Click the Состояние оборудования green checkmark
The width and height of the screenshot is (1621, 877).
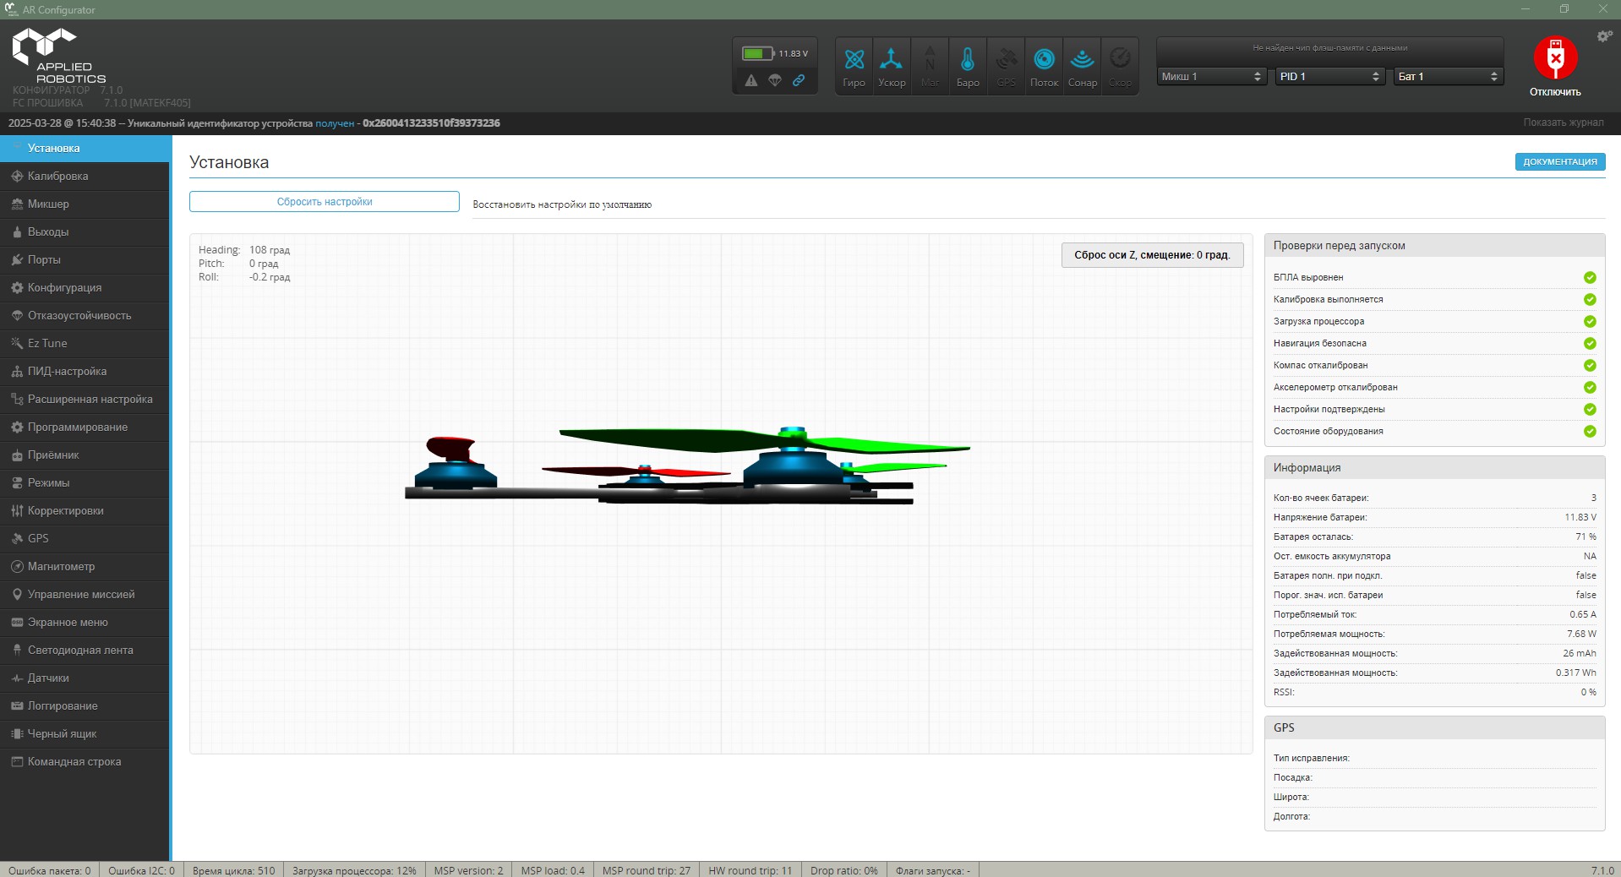point(1589,432)
